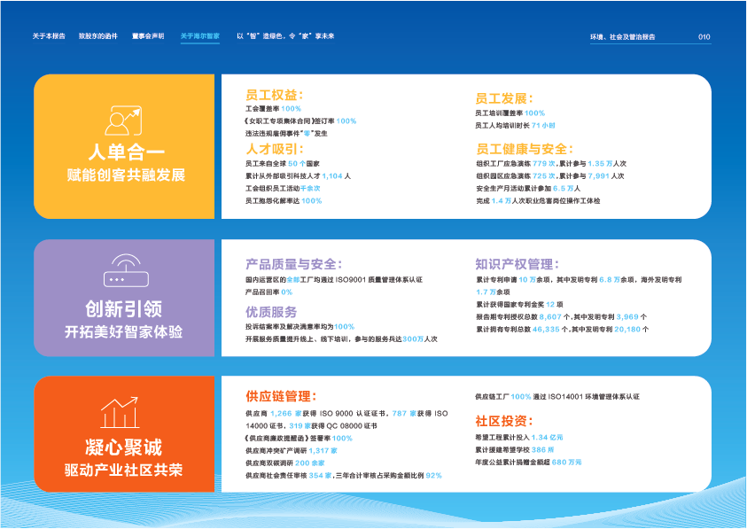Go to the 关于海尔智家 tab
The image size is (747, 529).
coord(199,36)
